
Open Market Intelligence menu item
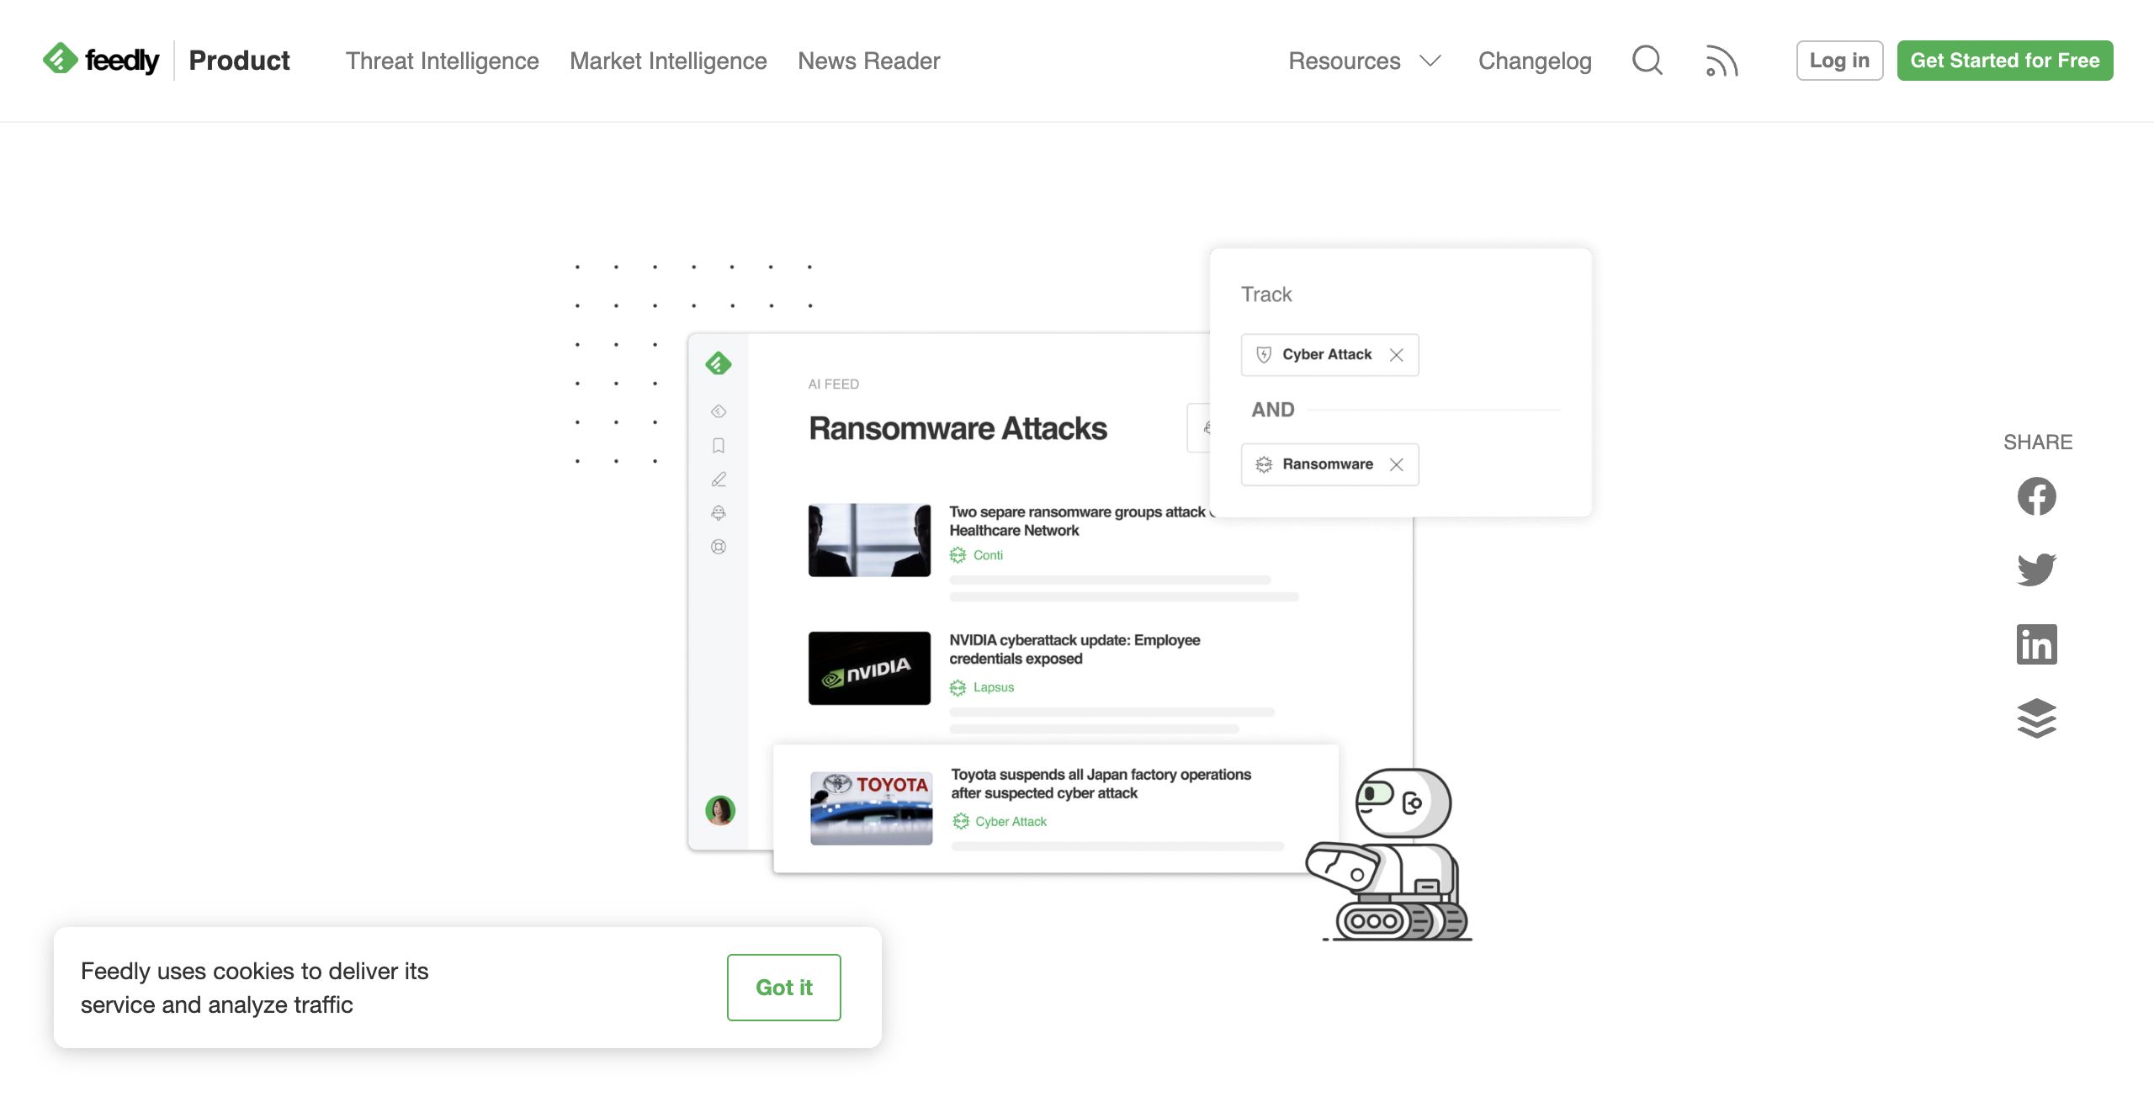(668, 61)
